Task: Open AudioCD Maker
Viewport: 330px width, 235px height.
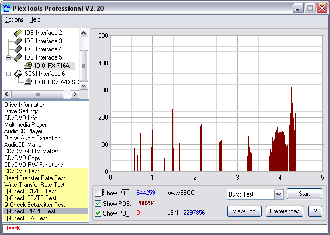Action: pos(23,145)
